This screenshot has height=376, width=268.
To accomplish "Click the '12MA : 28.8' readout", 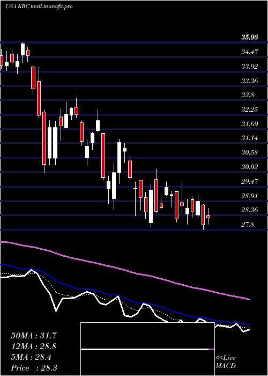I will tap(33, 346).
